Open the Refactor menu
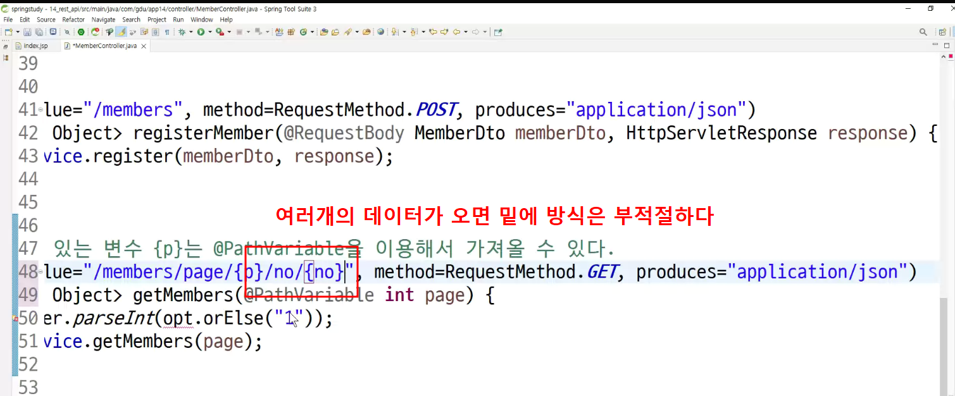Screen dimensions: 955x396 pos(73,20)
